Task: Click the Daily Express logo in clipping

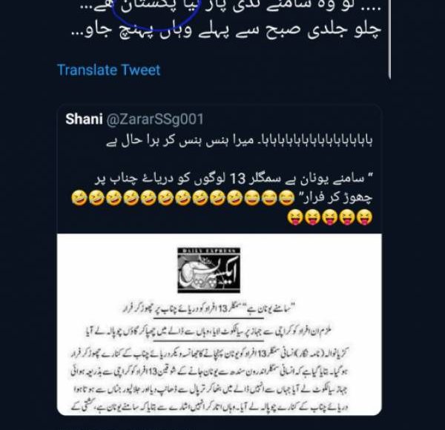Action: (209, 271)
